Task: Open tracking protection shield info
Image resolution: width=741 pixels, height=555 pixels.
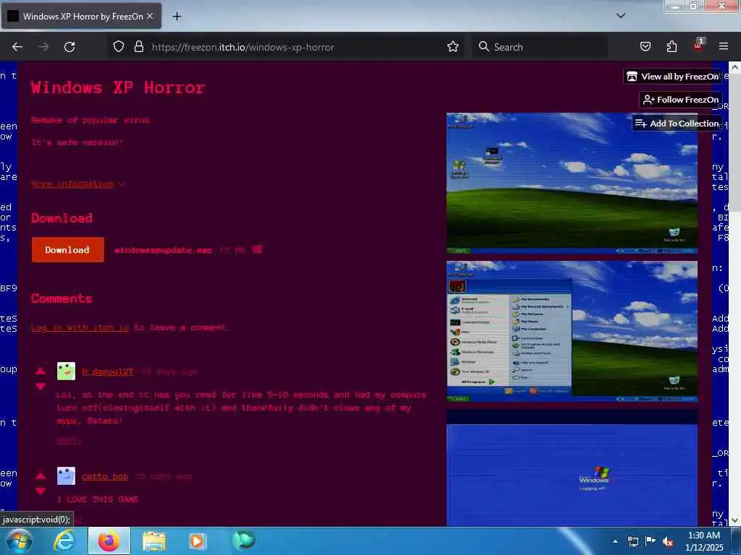Action: (x=119, y=47)
